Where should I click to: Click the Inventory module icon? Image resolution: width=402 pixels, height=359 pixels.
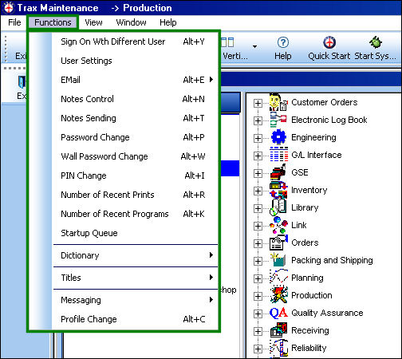click(278, 190)
